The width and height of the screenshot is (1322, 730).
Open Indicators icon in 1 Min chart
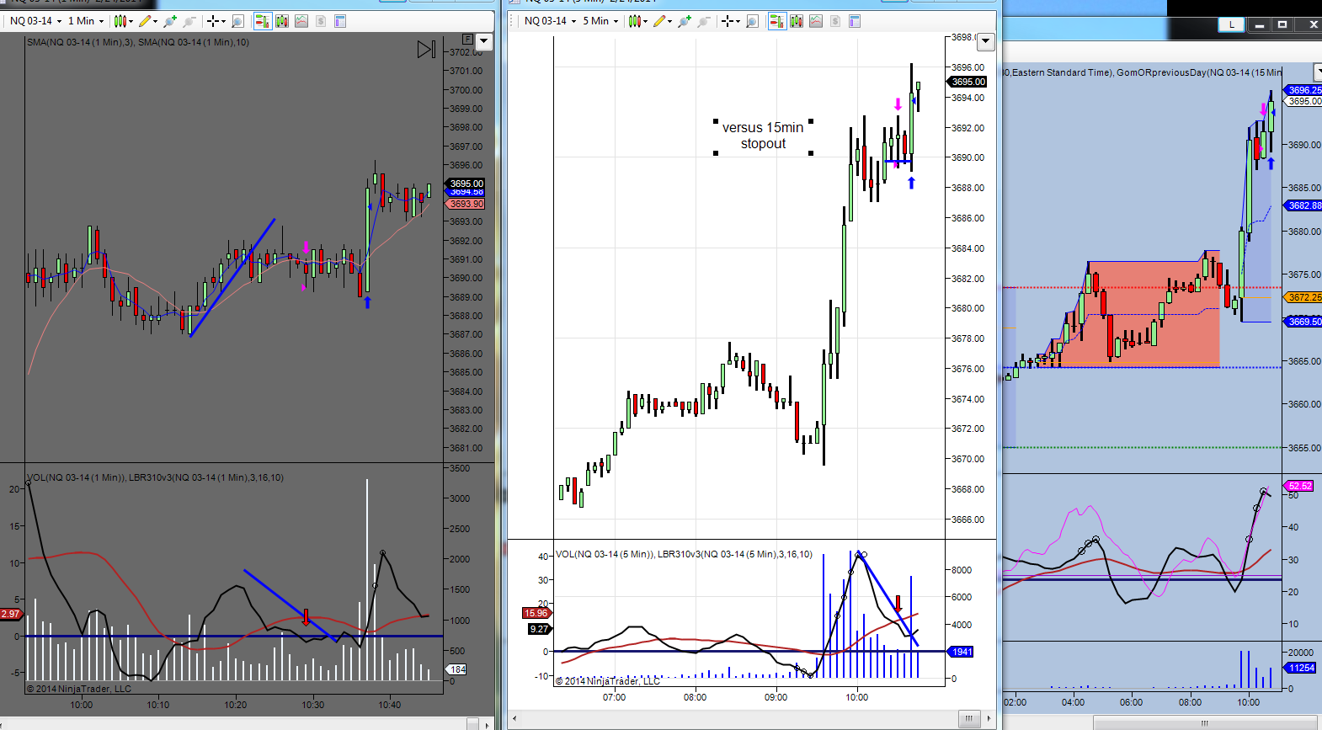[x=301, y=21]
